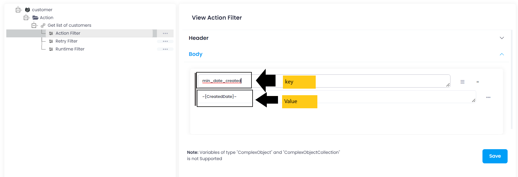The width and height of the screenshot is (518, 177).
Task: Expand the Header section chevron
Action: click(502, 38)
